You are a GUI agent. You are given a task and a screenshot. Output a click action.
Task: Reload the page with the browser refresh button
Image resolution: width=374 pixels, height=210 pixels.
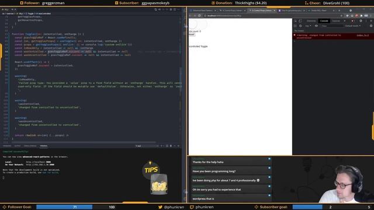[x=199, y=16]
